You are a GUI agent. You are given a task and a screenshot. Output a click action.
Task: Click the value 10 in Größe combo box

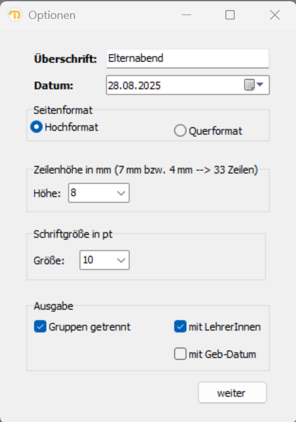88,260
